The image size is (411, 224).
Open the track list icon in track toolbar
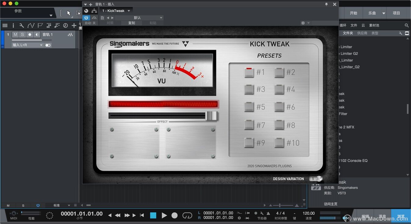(5, 26)
